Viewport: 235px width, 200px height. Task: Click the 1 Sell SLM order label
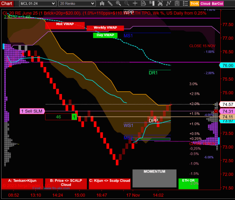click(x=32, y=111)
